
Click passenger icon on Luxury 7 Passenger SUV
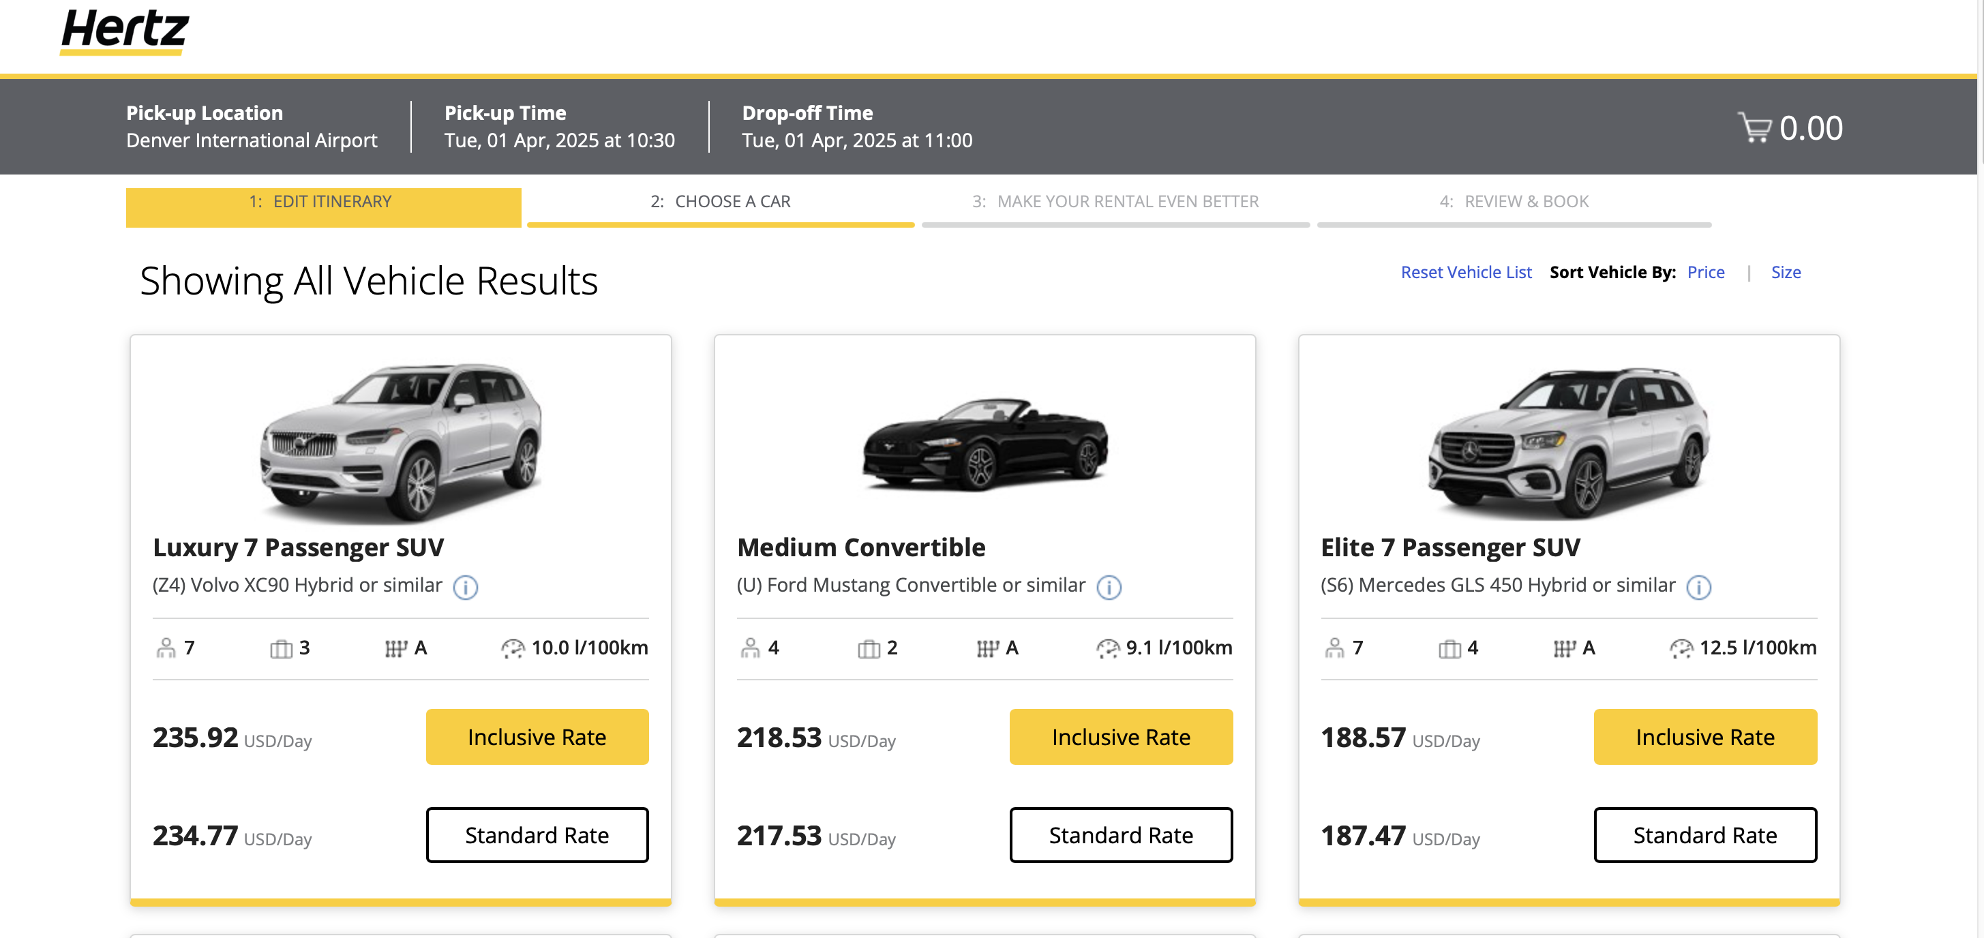[x=166, y=648]
